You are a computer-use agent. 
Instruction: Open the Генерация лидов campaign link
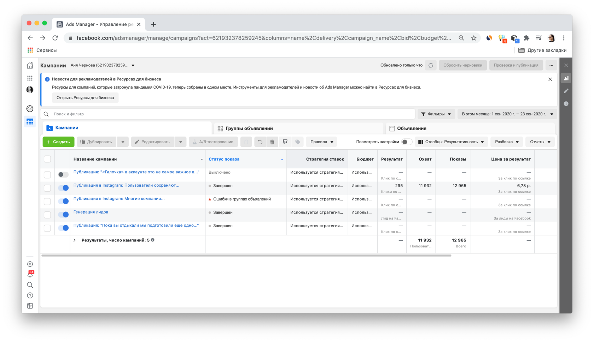click(x=91, y=212)
